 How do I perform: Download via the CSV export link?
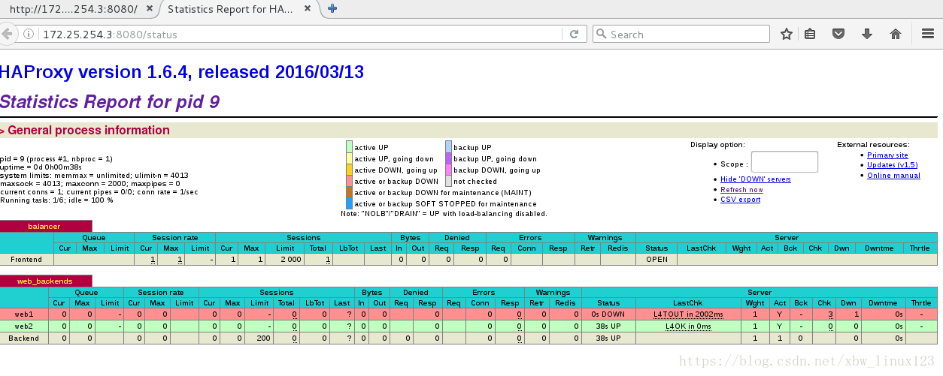(x=740, y=200)
